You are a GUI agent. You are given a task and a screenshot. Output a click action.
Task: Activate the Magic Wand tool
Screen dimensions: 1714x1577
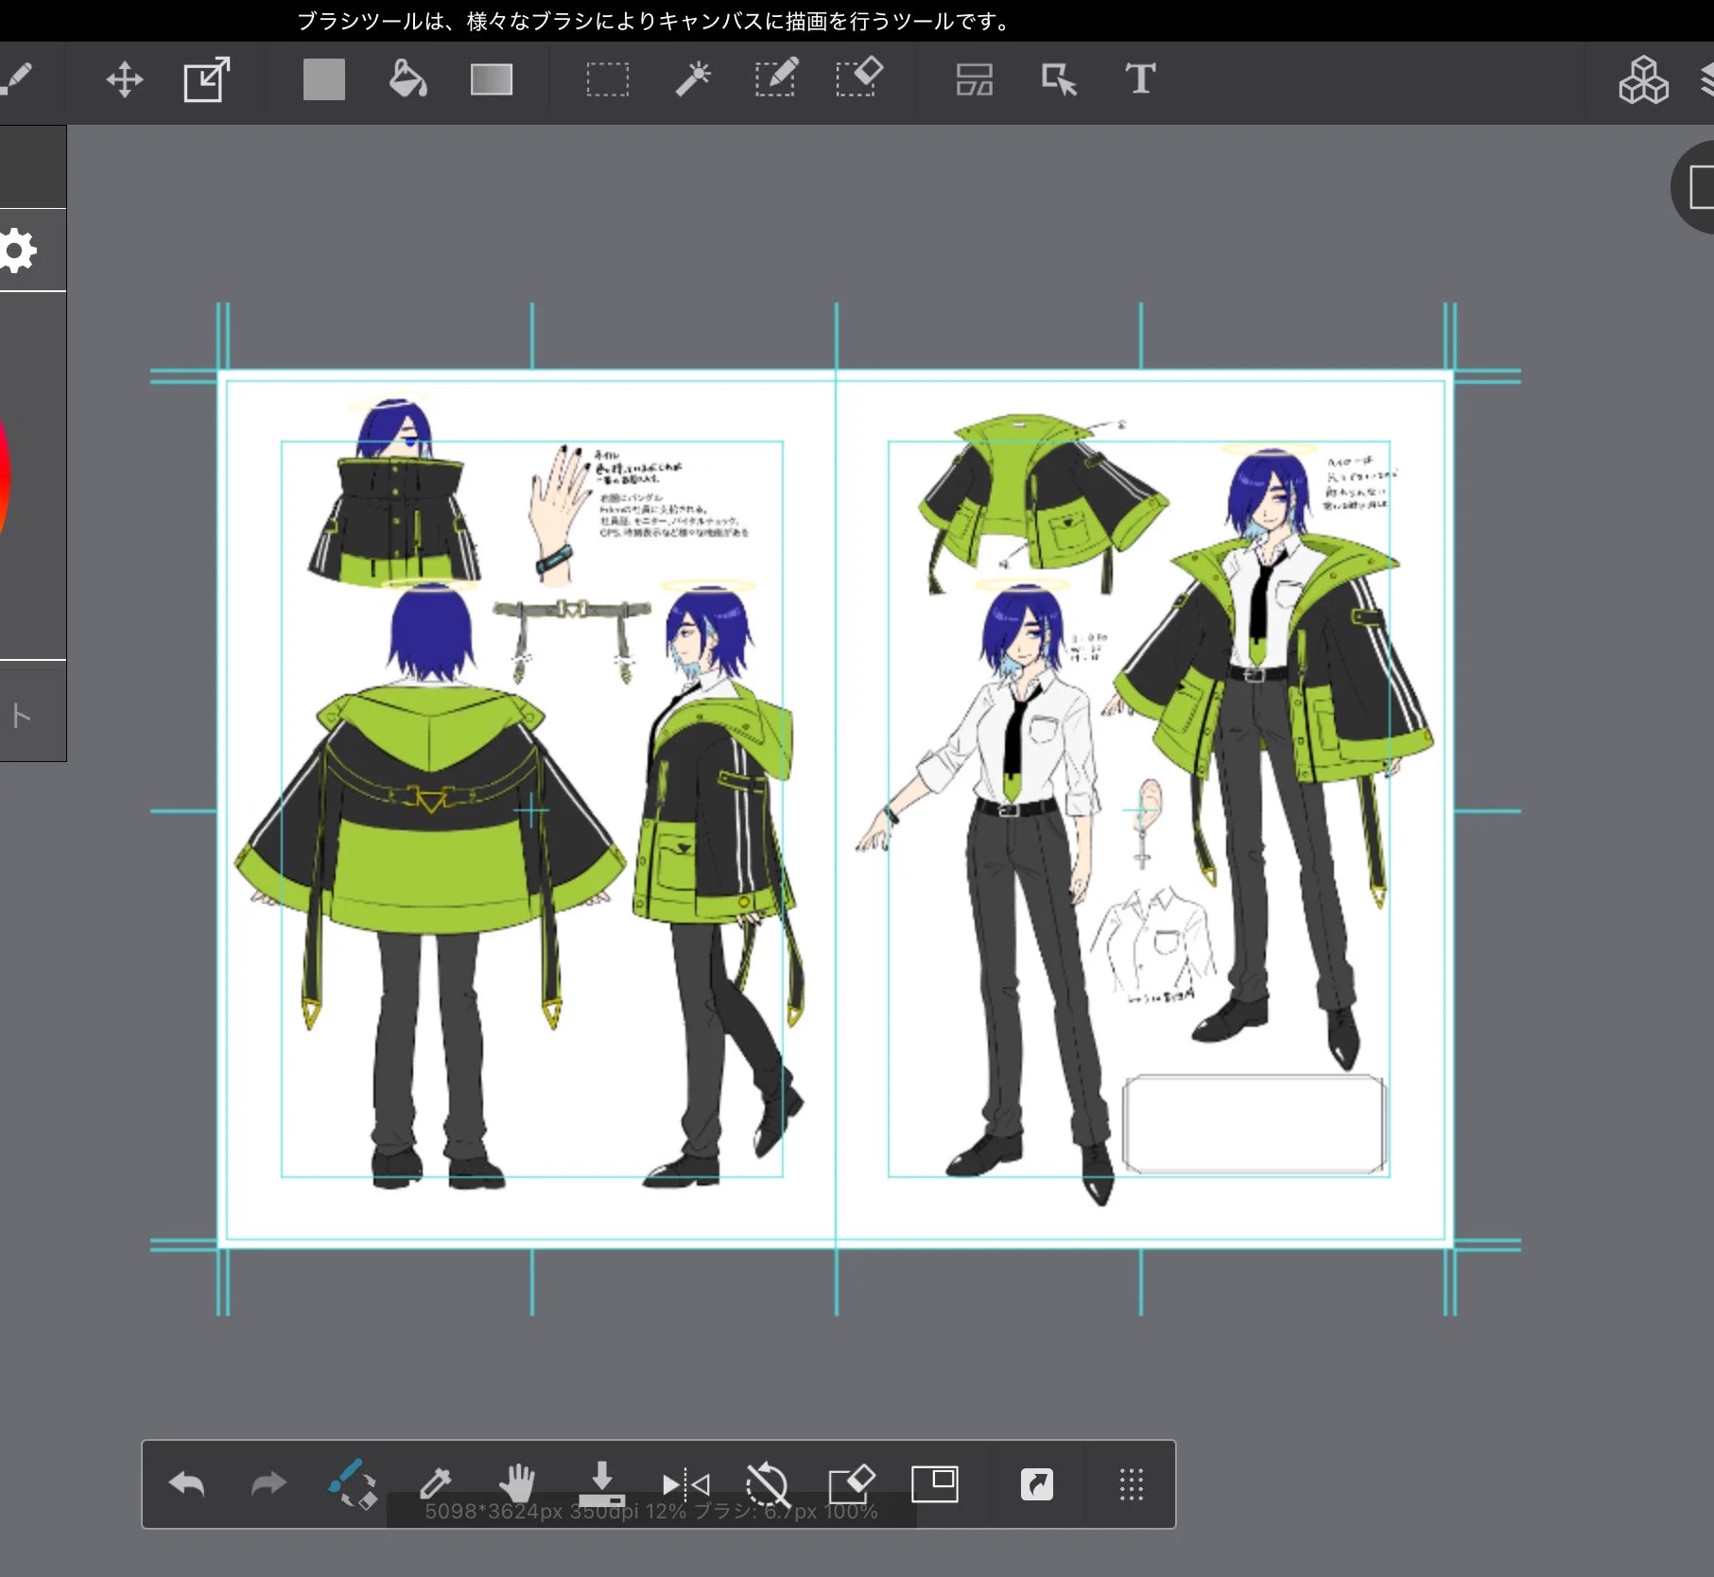pos(692,79)
